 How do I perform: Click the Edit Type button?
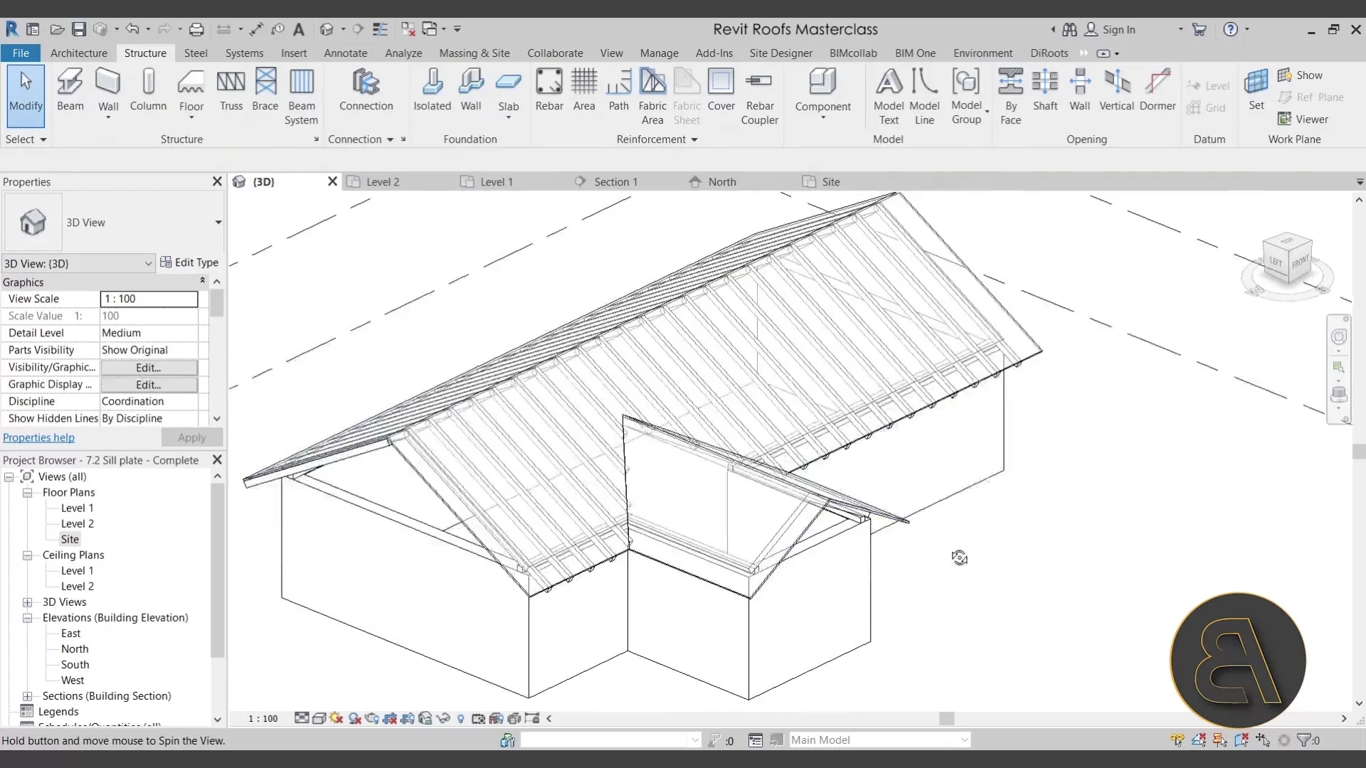click(189, 262)
